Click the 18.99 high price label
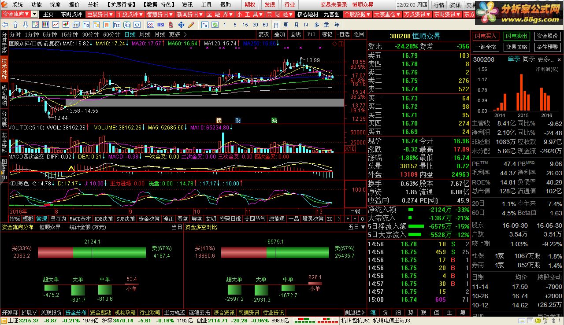564x325 pixels. click(313, 60)
